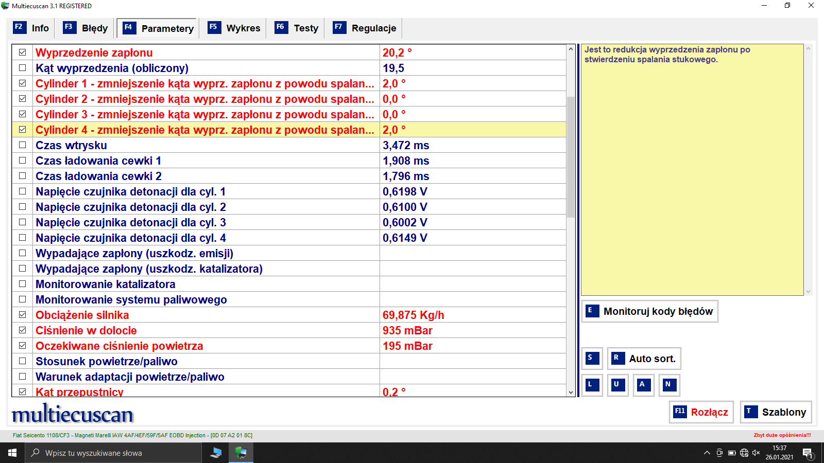
Task: Click the A shortcut button
Action: coord(644,385)
